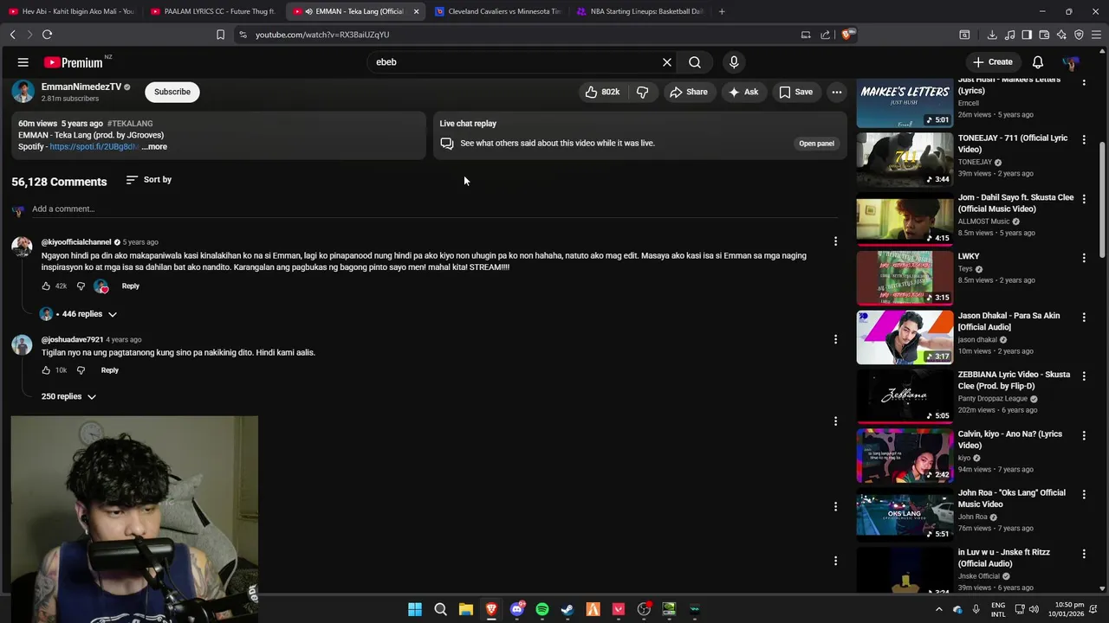Clear the search box text
This screenshot has width=1109, height=623.
pyautogui.click(x=667, y=62)
